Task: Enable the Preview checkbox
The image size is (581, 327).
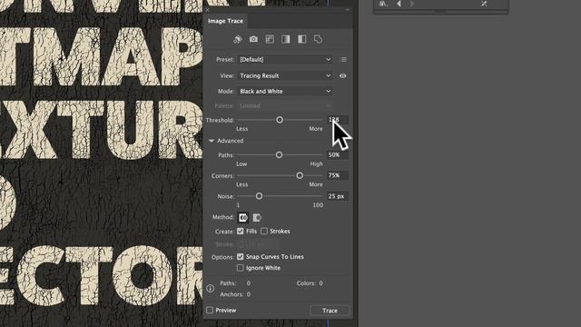Action: click(210, 310)
